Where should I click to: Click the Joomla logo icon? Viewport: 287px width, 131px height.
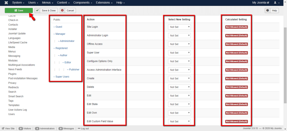[6, 3]
